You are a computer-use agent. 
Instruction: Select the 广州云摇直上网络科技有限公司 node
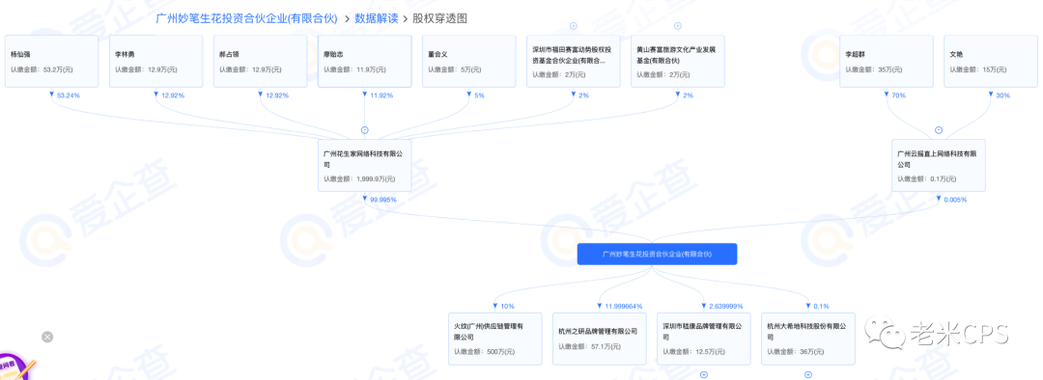(x=939, y=166)
